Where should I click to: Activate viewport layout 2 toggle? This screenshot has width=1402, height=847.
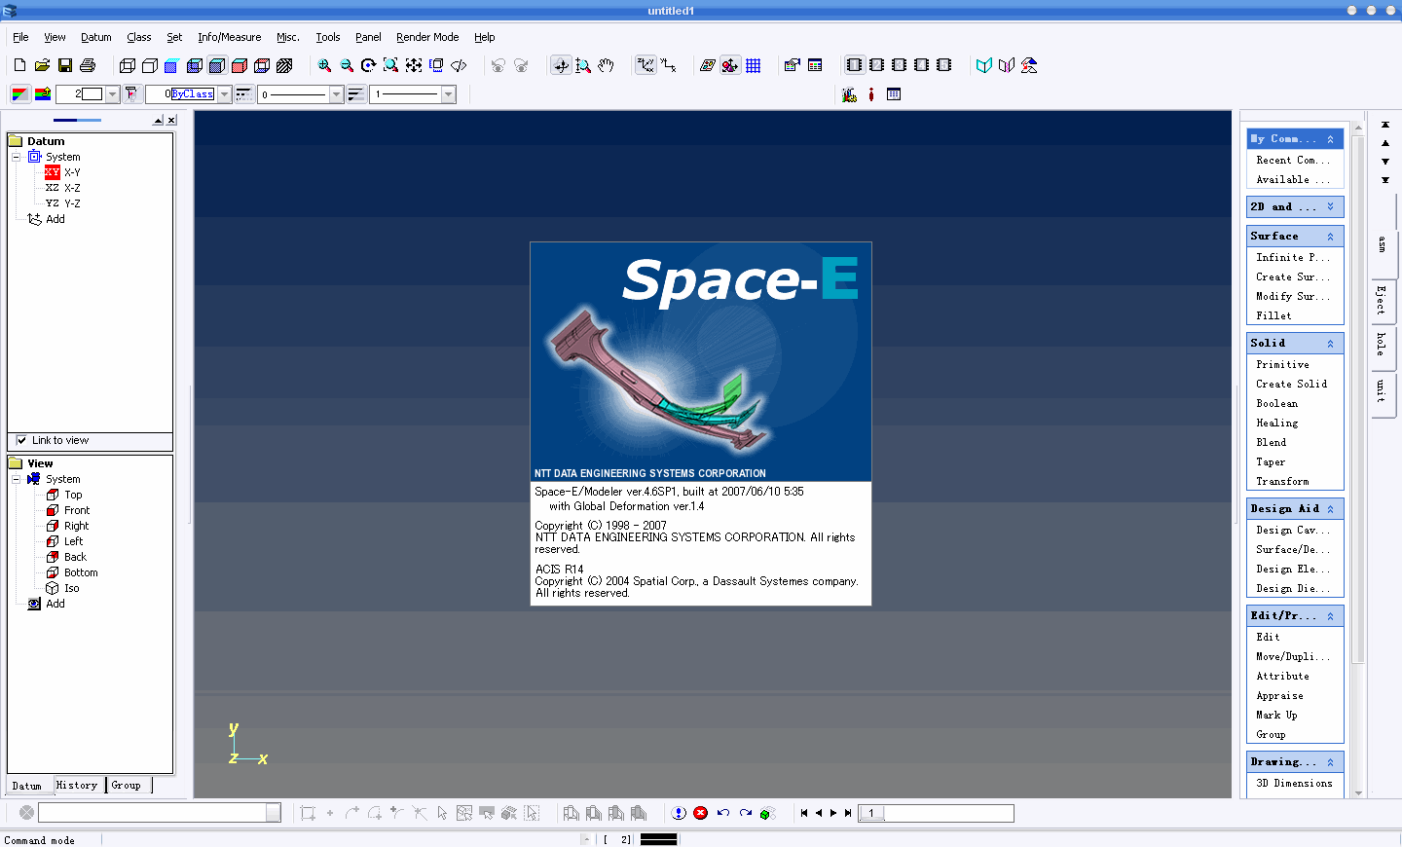[876, 65]
